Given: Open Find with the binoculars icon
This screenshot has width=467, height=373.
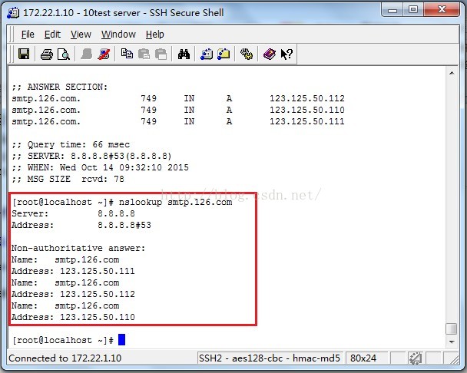Looking at the screenshot, I should 184,54.
